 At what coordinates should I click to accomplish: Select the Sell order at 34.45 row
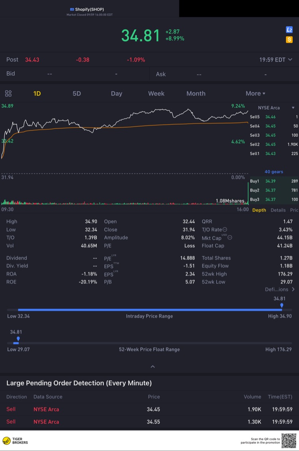coord(149,409)
